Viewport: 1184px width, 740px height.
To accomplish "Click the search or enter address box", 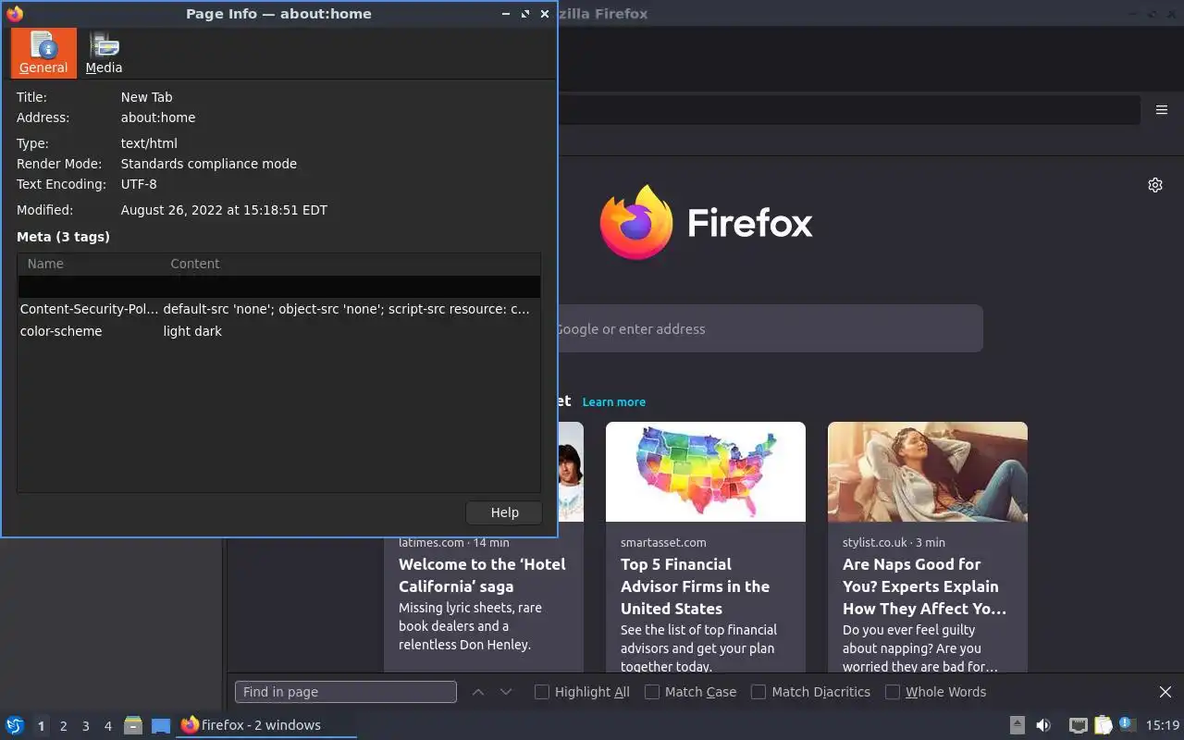I will 770,328.
